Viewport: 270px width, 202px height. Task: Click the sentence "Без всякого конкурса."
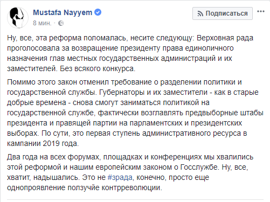pyautogui.click(x=98, y=69)
